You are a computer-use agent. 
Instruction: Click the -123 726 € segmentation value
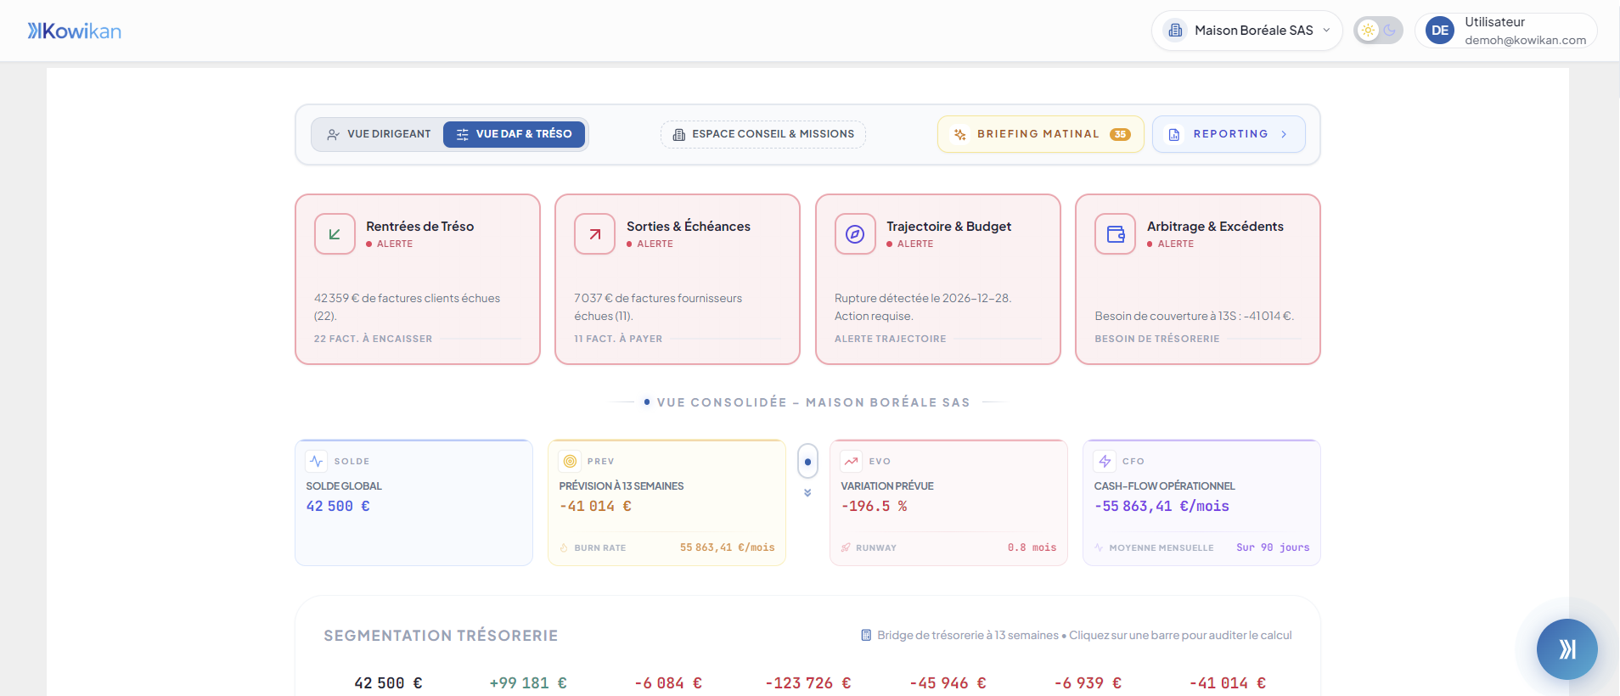tap(807, 683)
